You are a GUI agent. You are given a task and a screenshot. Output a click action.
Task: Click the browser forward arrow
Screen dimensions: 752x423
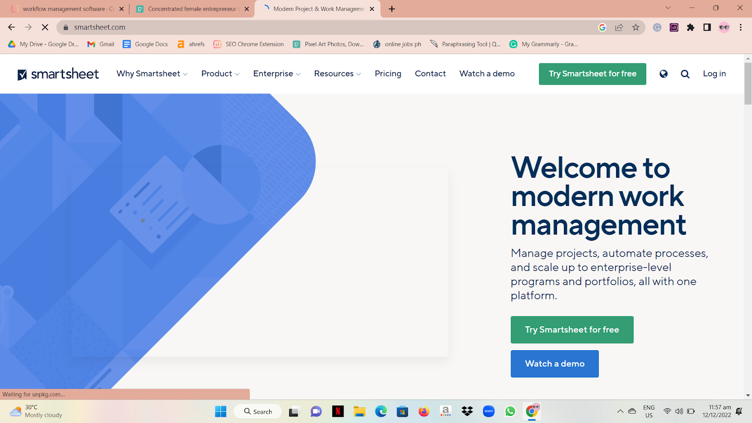point(28,27)
